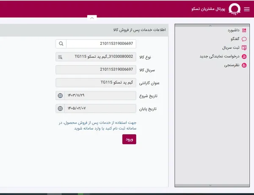Click the ورود button
The image size is (254, 195).
coord(129,139)
